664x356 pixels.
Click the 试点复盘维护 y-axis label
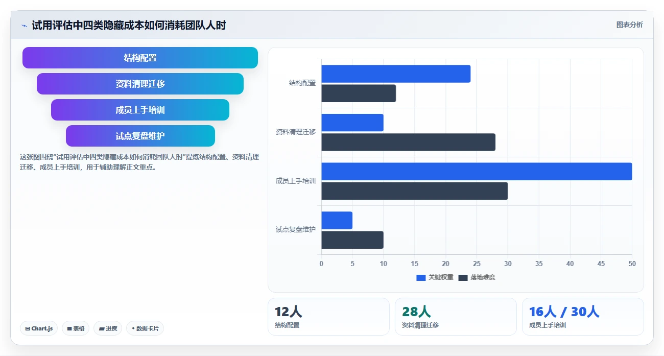[x=296, y=230]
